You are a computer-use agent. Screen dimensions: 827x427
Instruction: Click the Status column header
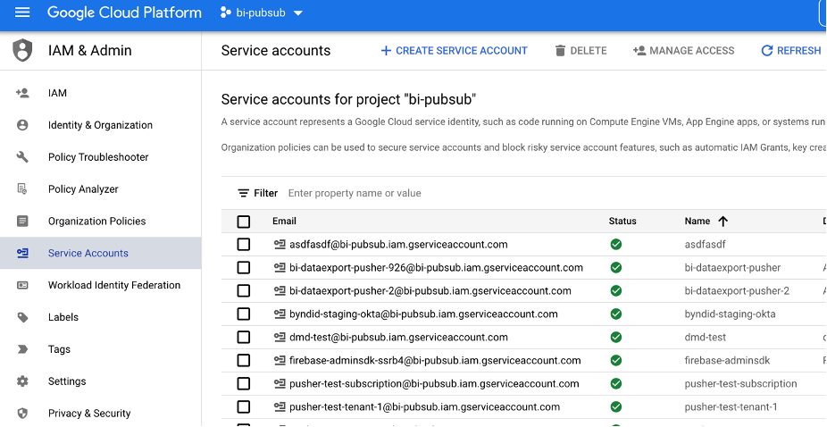point(622,222)
